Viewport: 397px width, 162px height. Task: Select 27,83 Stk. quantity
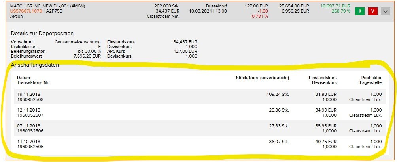pyautogui.click(x=279, y=126)
